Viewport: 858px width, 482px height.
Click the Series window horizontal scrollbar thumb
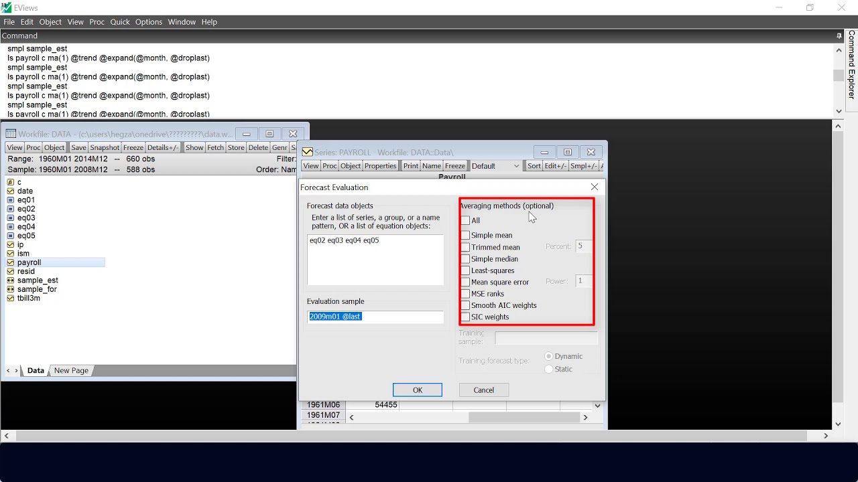tap(524, 417)
